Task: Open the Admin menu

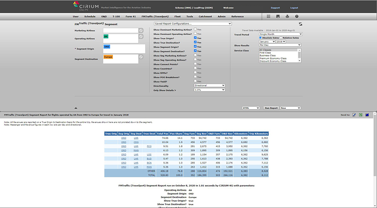Action: pyautogui.click(x=221, y=17)
